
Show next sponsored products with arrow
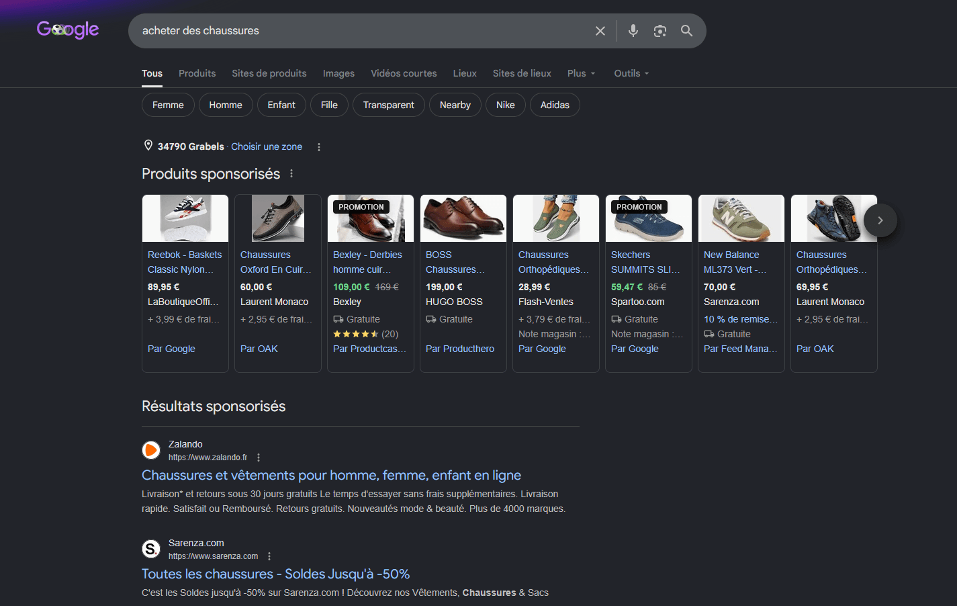pos(880,220)
